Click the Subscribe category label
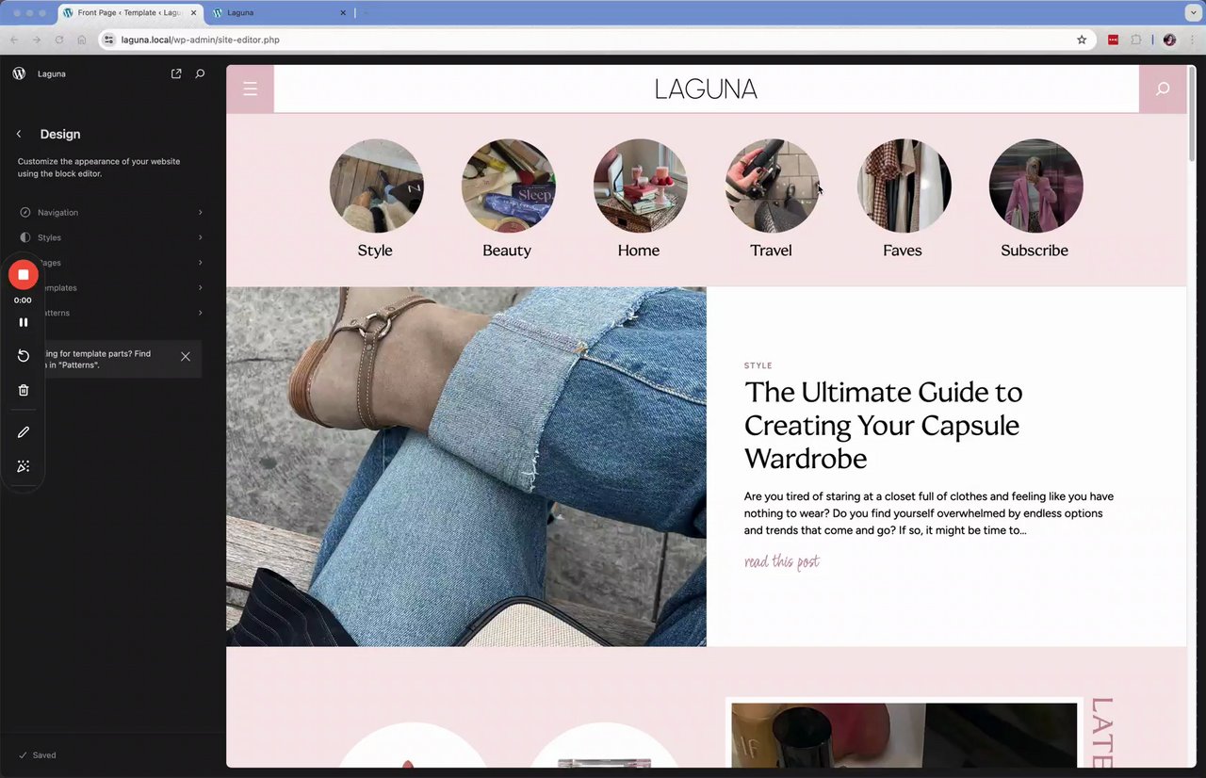Image resolution: width=1206 pixels, height=778 pixels. (x=1035, y=251)
